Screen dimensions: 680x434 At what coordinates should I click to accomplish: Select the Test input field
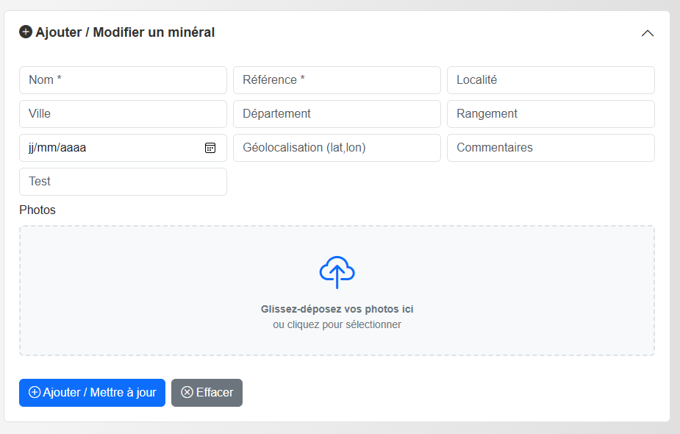point(123,182)
